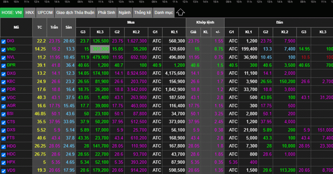
Task: Toggle the DXS row checkbox
Action: pos(4,130)
